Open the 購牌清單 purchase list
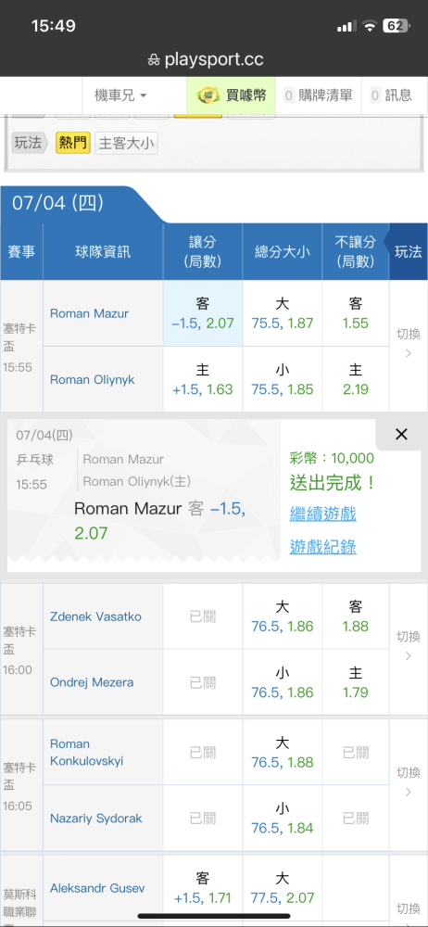Image resolution: width=428 pixels, height=927 pixels. click(318, 95)
